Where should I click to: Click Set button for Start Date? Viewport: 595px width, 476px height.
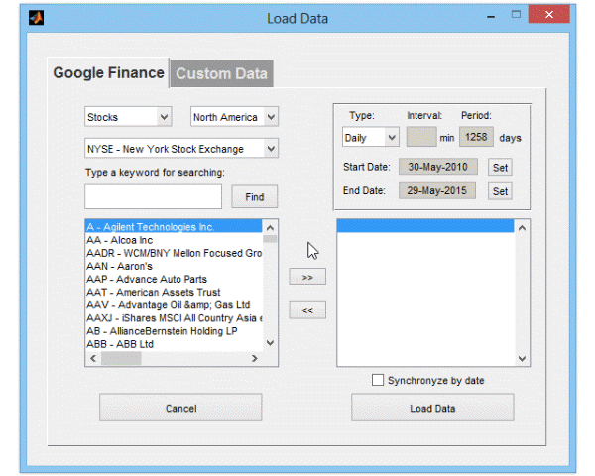point(500,167)
